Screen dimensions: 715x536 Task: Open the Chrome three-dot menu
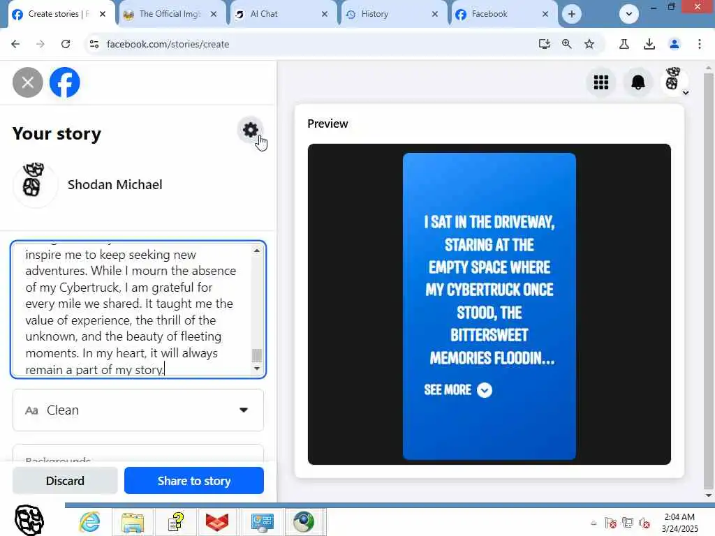(x=700, y=44)
